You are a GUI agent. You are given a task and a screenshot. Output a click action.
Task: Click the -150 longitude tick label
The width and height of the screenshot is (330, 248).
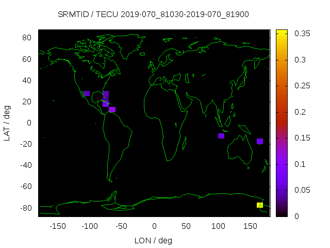click(x=57, y=226)
